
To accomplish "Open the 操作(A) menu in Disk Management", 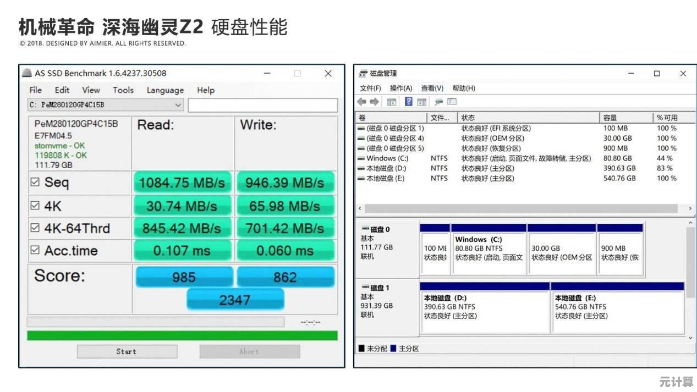I will (400, 88).
